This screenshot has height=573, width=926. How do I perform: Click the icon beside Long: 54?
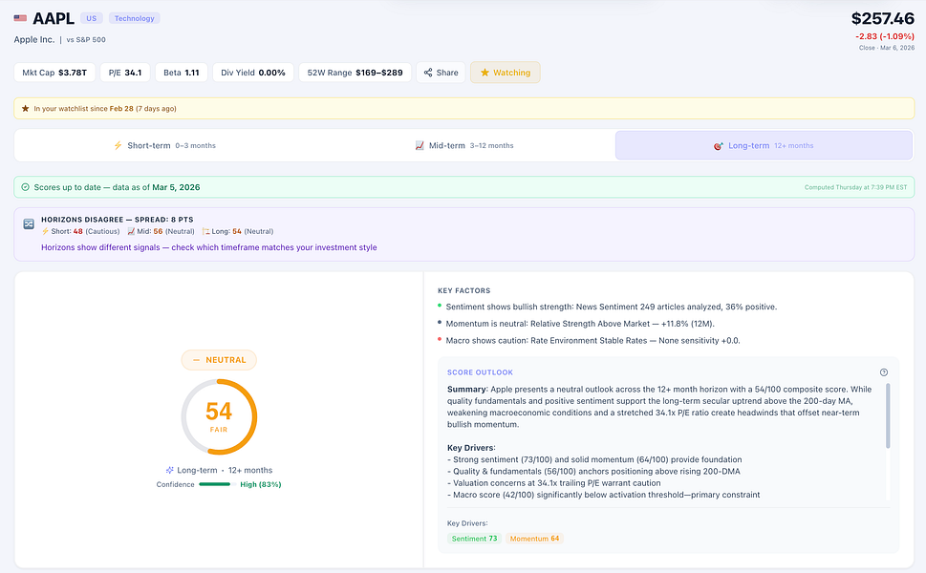pyautogui.click(x=205, y=231)
